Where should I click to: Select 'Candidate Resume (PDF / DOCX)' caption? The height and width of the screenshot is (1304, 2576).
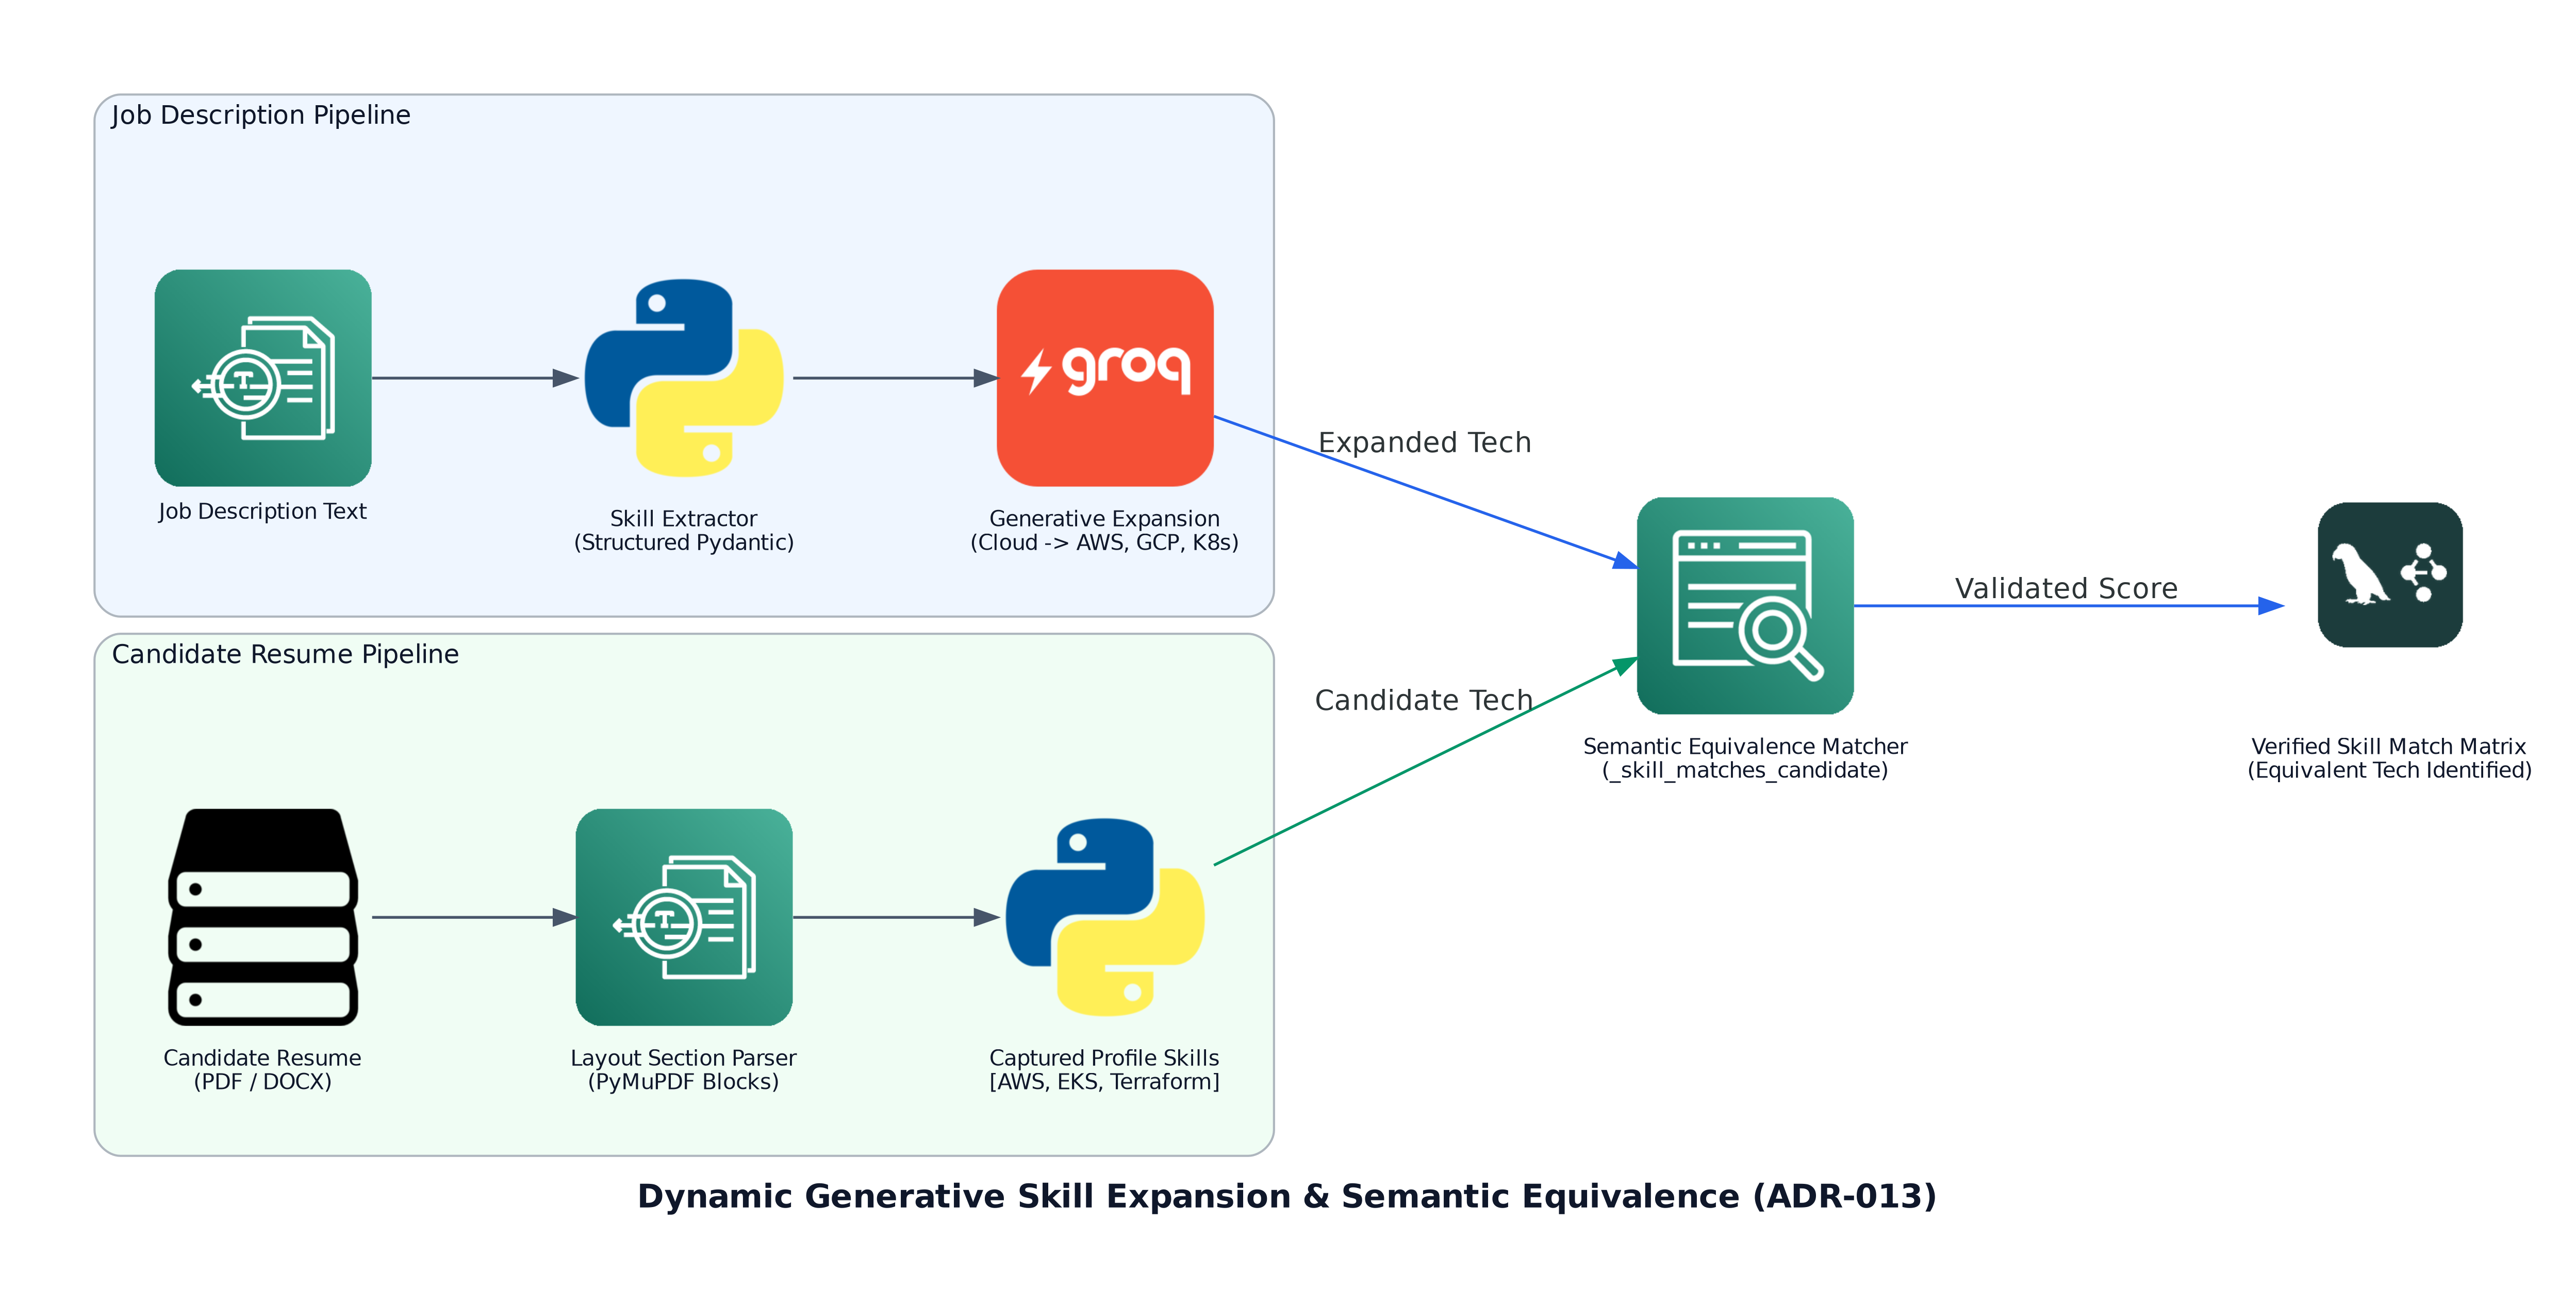(x=262, y=1070)
